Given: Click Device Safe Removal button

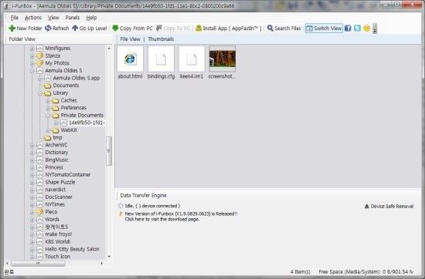Looking at the screenshot, I should (389, 207).
